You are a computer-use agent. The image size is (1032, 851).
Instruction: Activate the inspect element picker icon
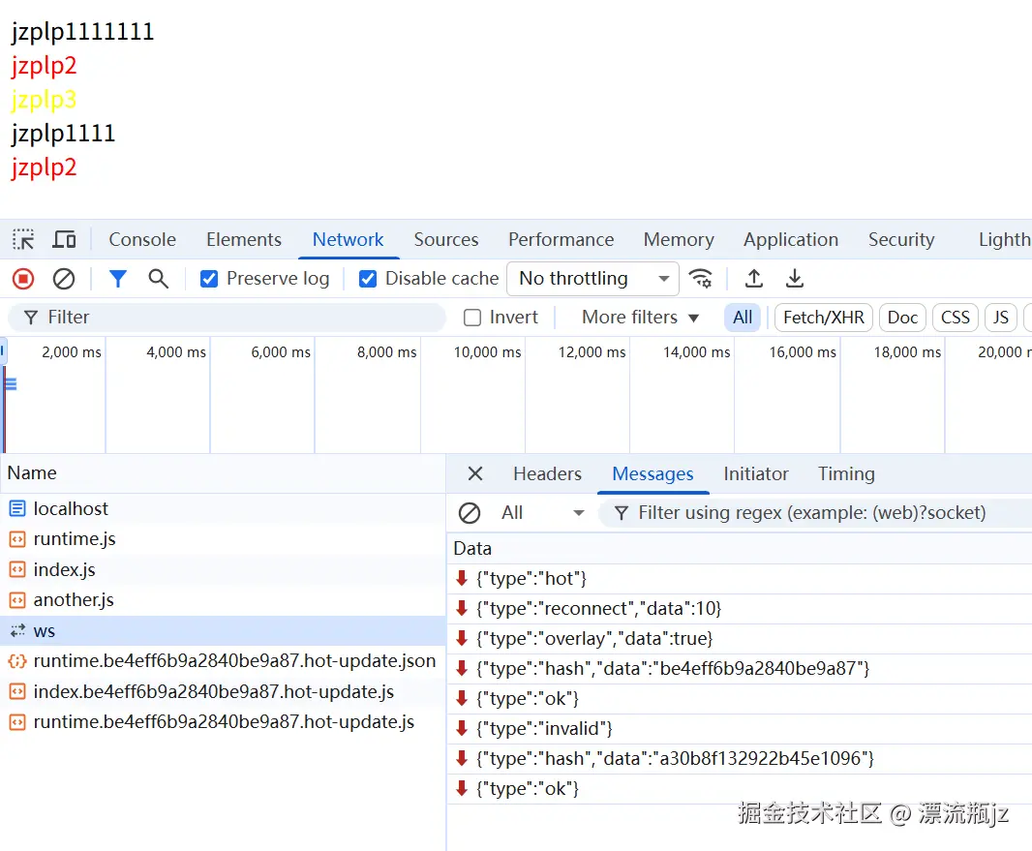(23, 239)
